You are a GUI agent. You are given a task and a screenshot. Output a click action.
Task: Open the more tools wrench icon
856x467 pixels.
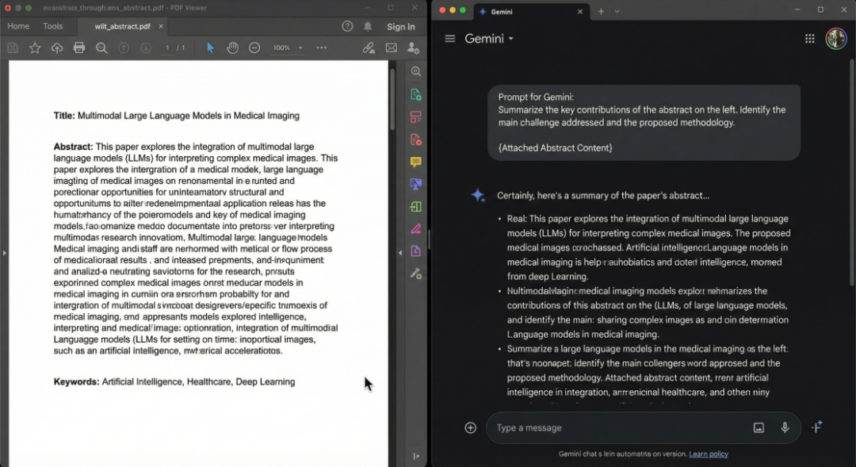(x=416, y=274)
